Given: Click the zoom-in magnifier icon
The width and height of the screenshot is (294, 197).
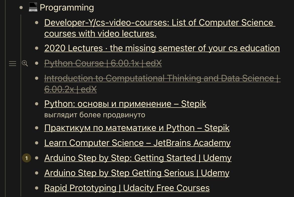Looking at the screenshot, I should [x=25, y=63].
